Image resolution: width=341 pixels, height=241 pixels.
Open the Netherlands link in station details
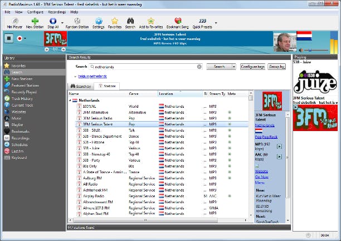[x=265, y=125]
